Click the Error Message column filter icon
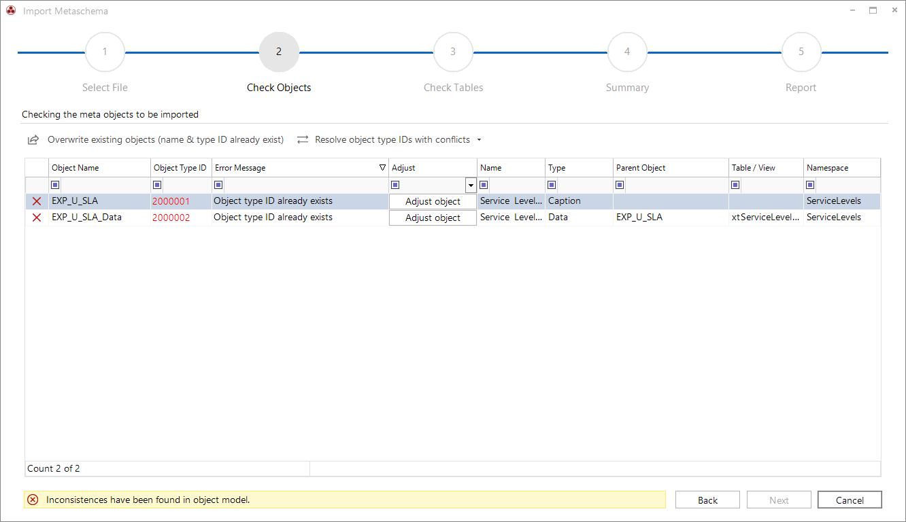 pos(218,185)
